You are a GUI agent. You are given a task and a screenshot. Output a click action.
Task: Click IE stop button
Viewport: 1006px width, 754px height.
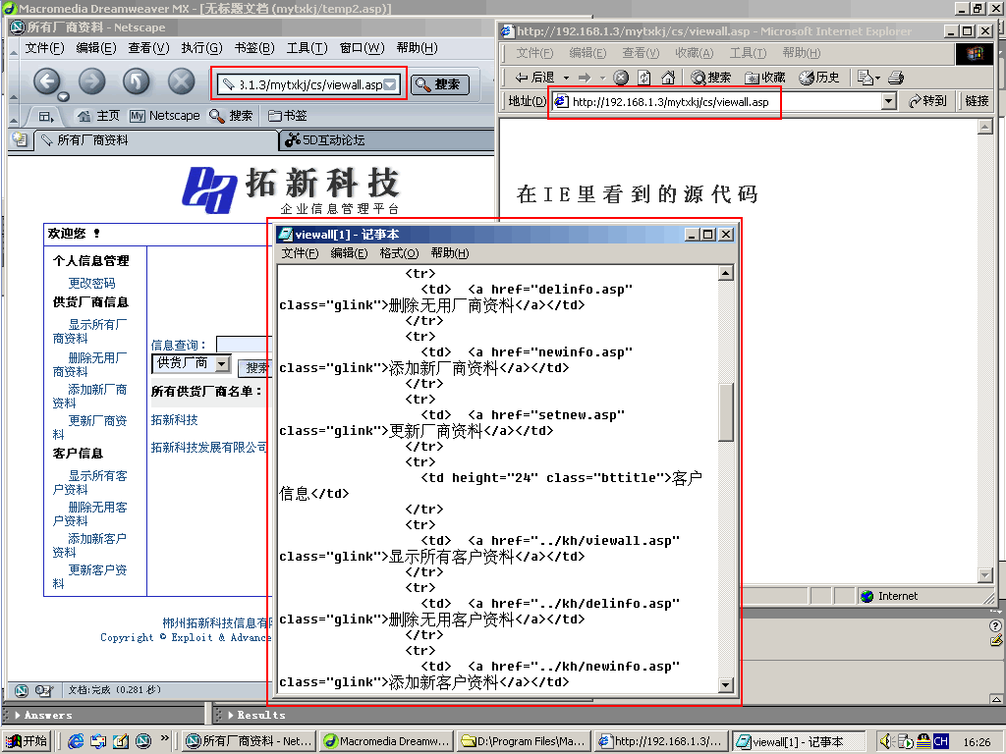point(621,78)
